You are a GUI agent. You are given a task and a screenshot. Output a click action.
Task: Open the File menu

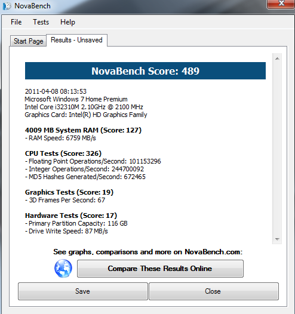pos(16,22)
